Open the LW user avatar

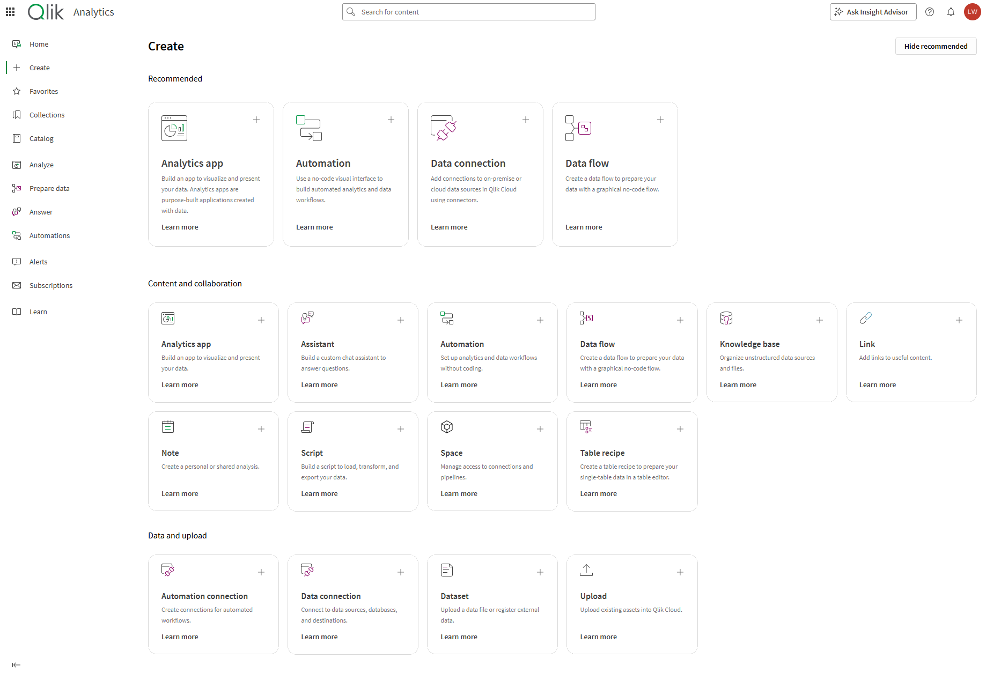(973, 11)
